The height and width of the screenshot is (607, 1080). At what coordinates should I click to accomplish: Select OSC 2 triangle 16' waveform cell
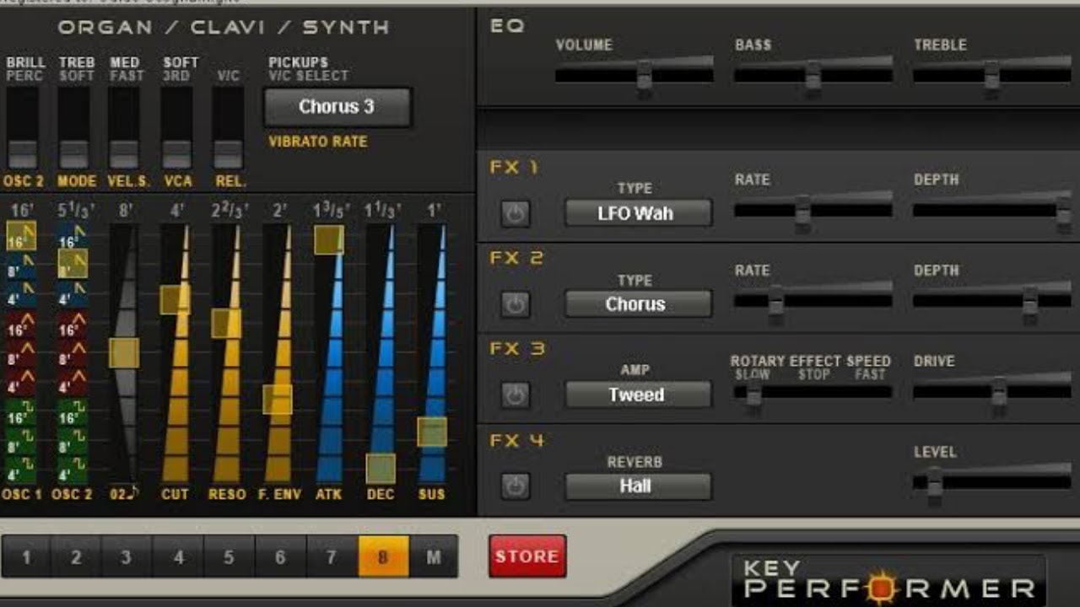click(73, 325)
